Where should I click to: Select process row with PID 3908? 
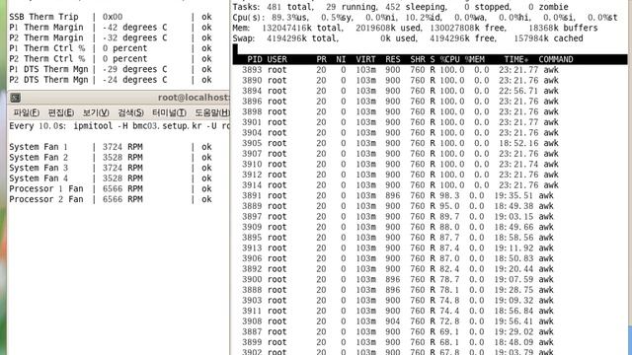click(x=398, y=321)
